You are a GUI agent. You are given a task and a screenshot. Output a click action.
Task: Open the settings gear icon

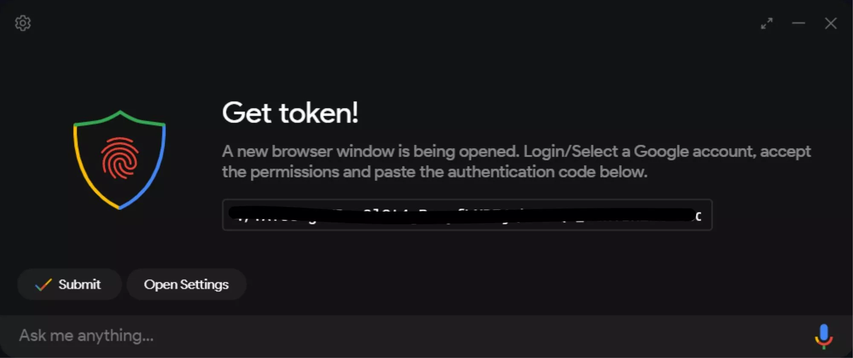click(x=23, y=23)
